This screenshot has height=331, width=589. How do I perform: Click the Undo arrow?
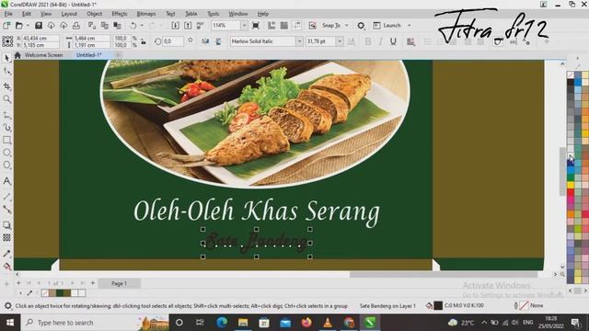click(133, 26)
